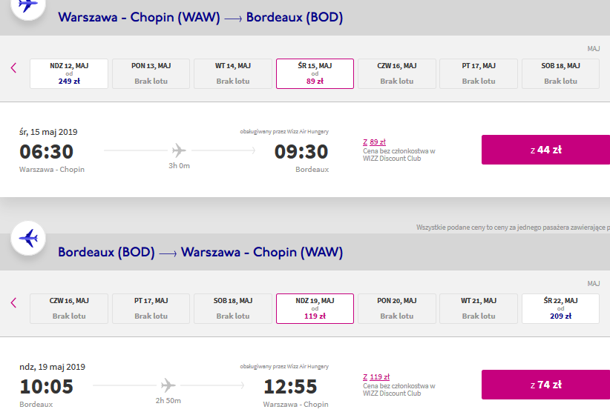Select return date PON 20 MAJ tab

[x=397, y=308]
